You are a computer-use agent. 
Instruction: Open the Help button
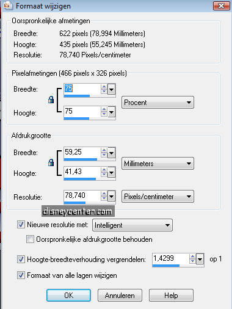(x=171, y=296)
